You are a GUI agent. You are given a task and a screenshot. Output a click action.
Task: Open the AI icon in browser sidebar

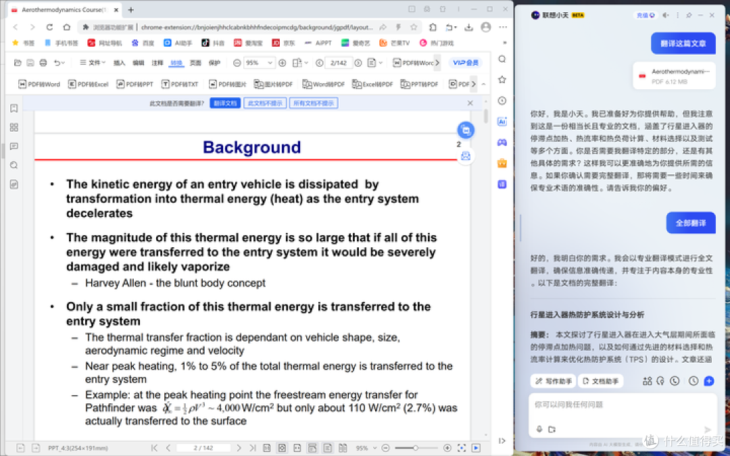(x=502, y=122)
